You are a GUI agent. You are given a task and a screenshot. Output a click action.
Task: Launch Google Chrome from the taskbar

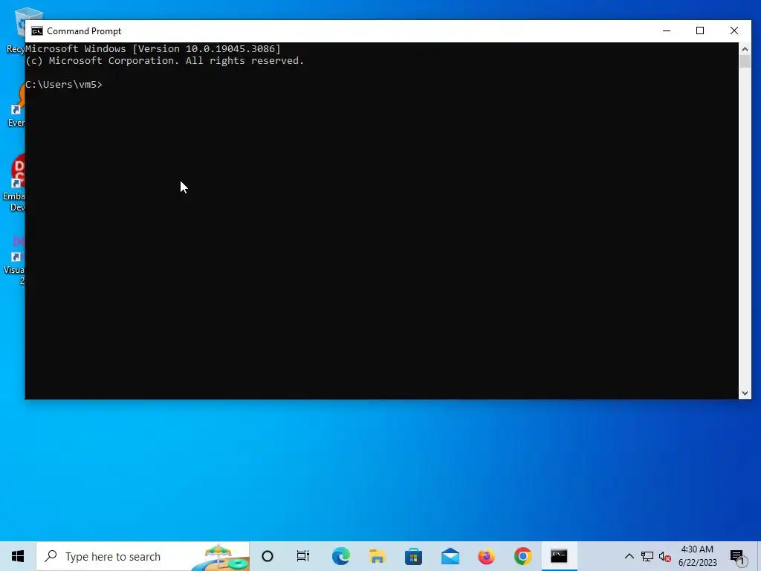click(522, 556)
